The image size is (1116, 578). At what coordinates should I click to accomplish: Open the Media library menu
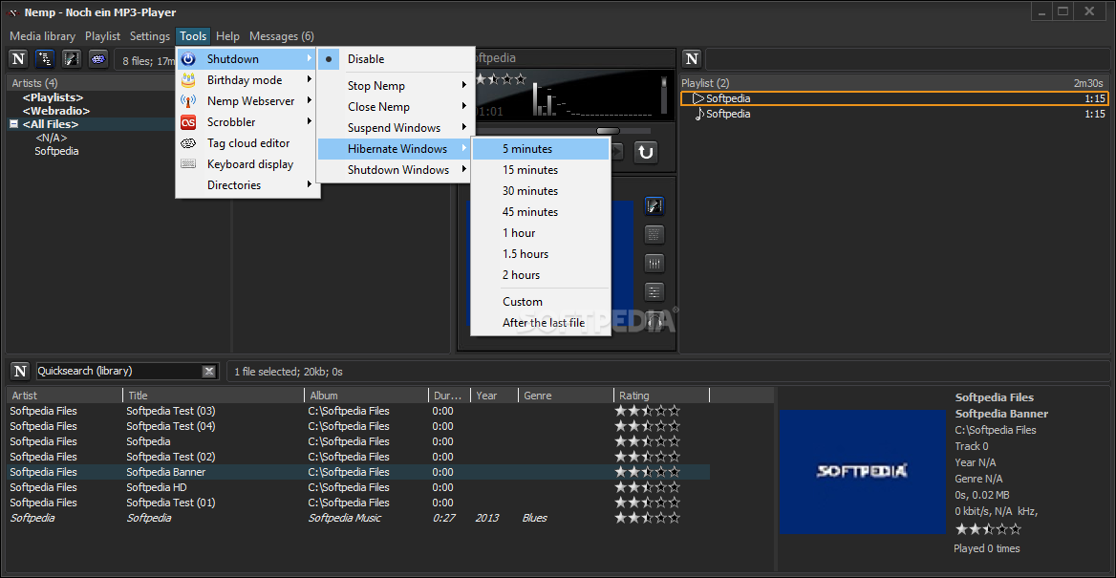coord(43,36)
